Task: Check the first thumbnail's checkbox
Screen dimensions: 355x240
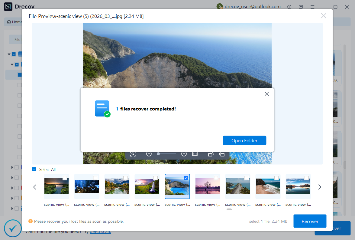Action: (65, 178)
